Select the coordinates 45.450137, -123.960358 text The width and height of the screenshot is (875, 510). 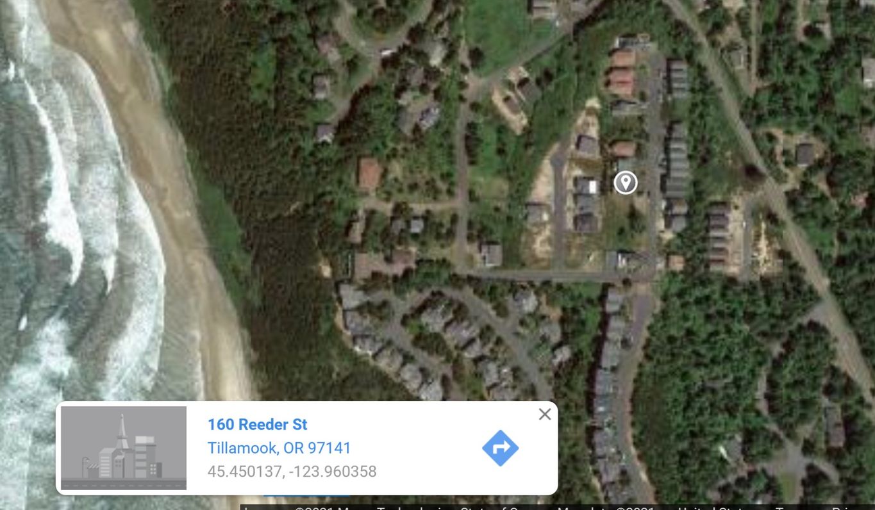pyautogui.click(x=292, y=472)
